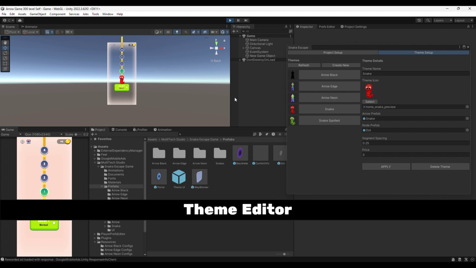This screenshot has height=268, width=476.
Task: Click the Step frame button
Action: (x=246, y=20)
